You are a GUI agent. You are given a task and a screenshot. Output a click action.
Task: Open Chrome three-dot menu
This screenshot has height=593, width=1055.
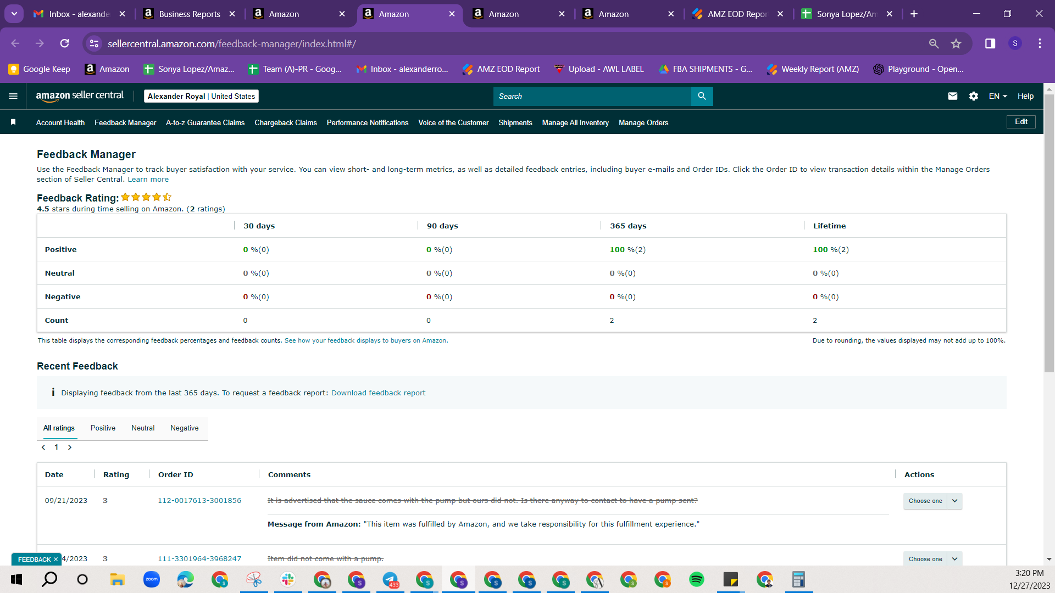tap(1040, 43)
